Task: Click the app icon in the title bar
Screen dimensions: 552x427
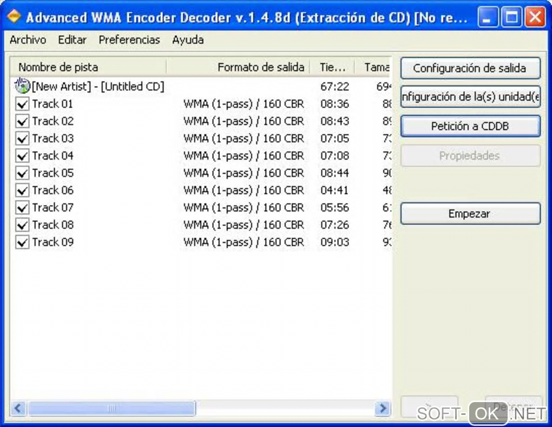Action: [14, 17]
